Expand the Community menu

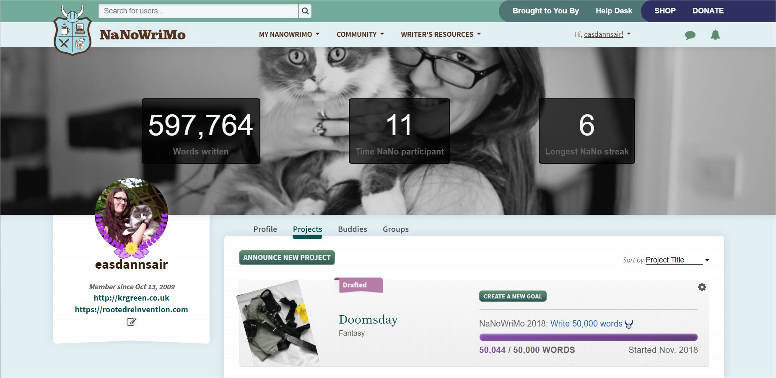(x=360, y=34)
